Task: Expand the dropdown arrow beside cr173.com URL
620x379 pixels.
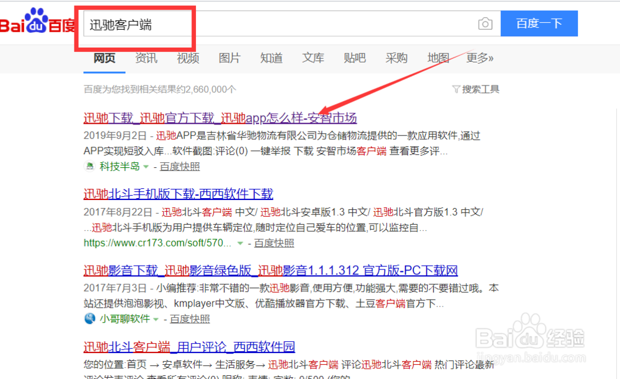Action: point(240,243)
